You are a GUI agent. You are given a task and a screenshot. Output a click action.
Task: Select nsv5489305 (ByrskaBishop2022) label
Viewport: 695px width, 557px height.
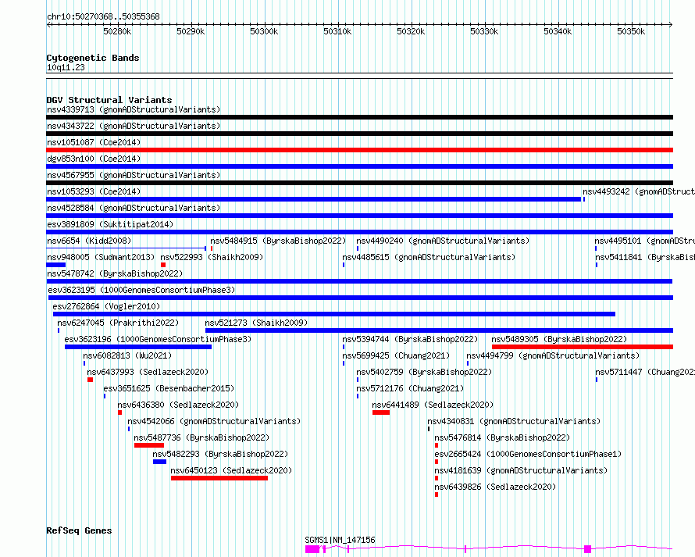click(x=559, y=339)
